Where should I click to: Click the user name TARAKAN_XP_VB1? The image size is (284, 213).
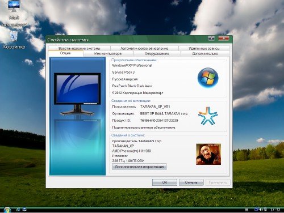[155, 107]
